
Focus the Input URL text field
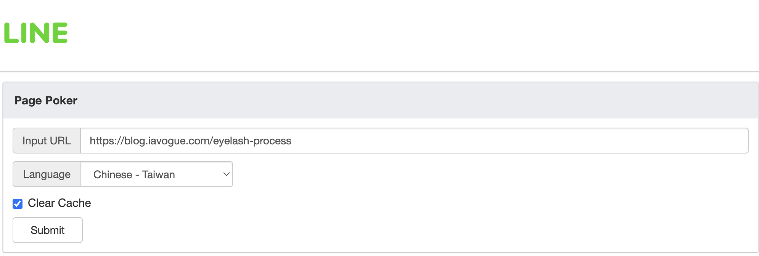(414, 141)
